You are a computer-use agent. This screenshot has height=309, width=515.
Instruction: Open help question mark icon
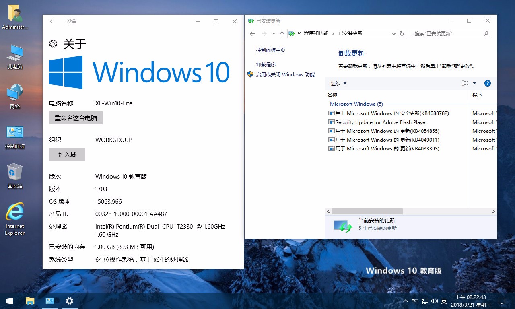487,83
